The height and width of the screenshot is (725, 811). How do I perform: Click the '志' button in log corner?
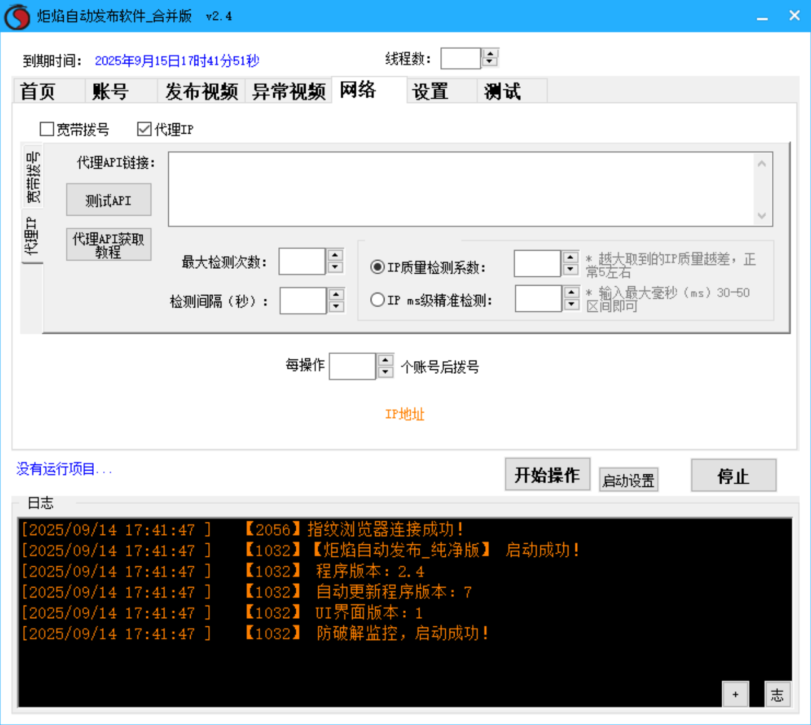coord(777,694)
